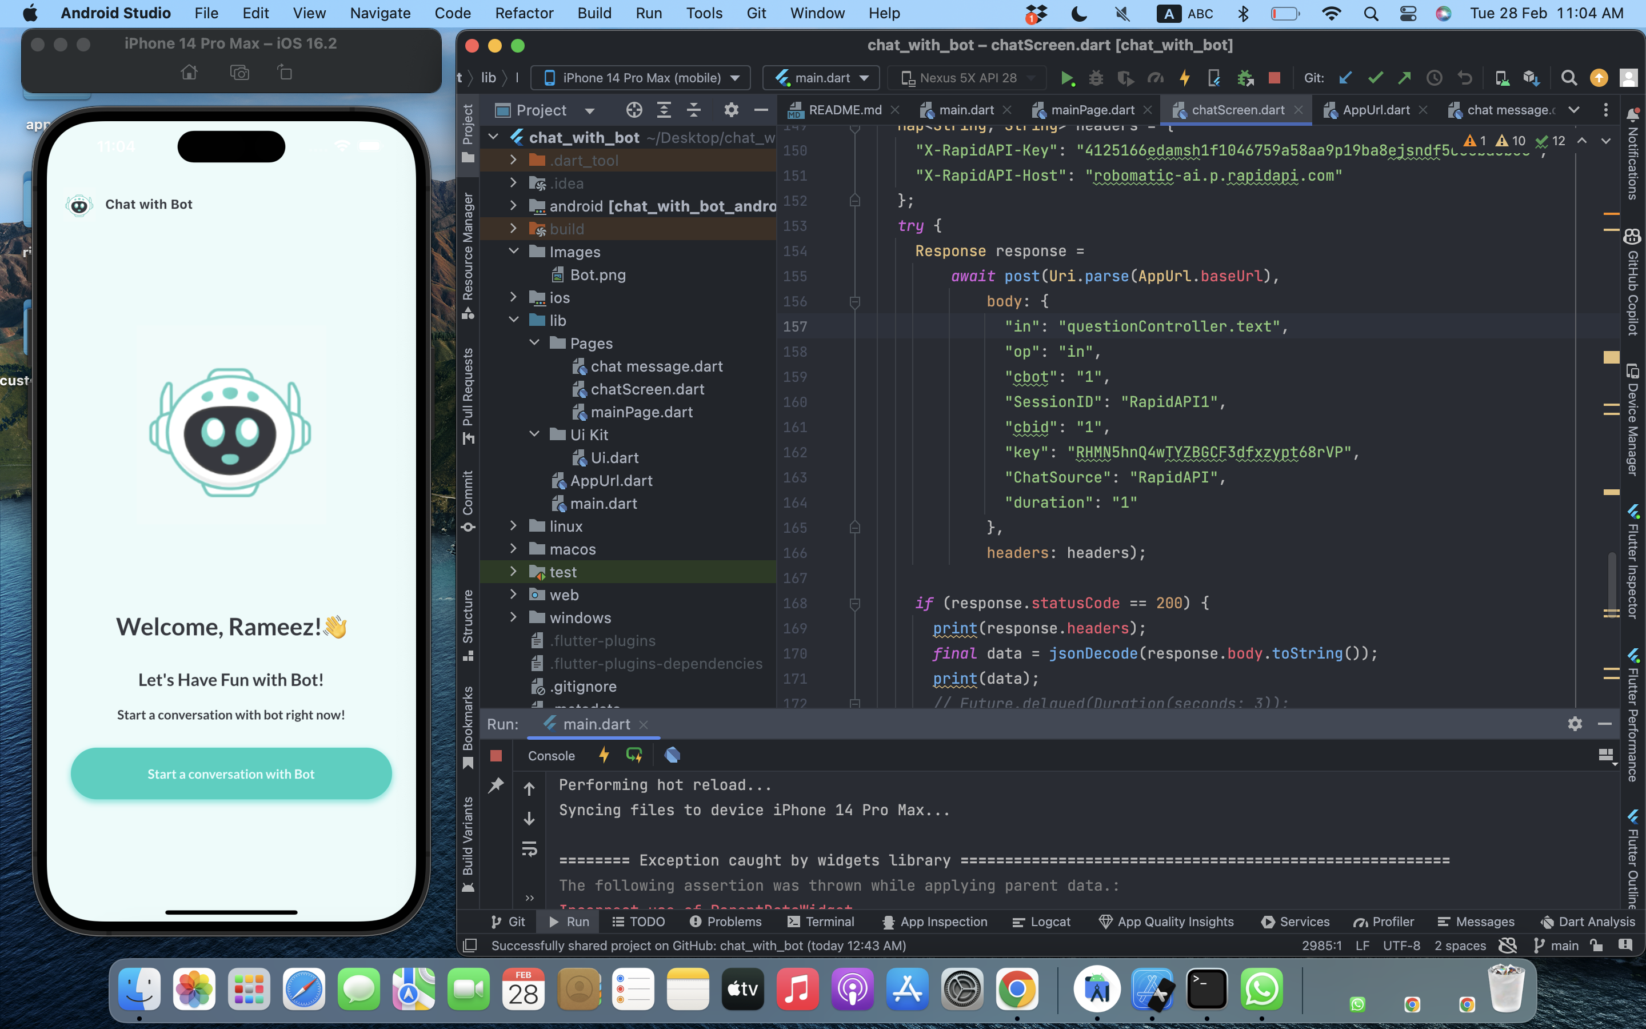Click Git Update Project blue arrow
Image resolution: width=1646 pixels, height=1029 pixels.
coord(1345,78)
